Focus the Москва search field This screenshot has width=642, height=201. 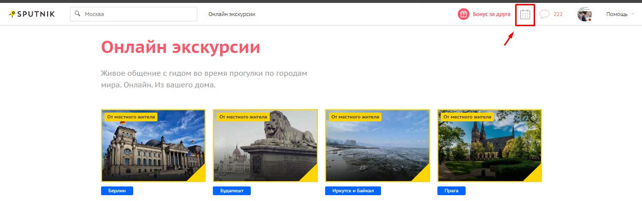(134, 14)
